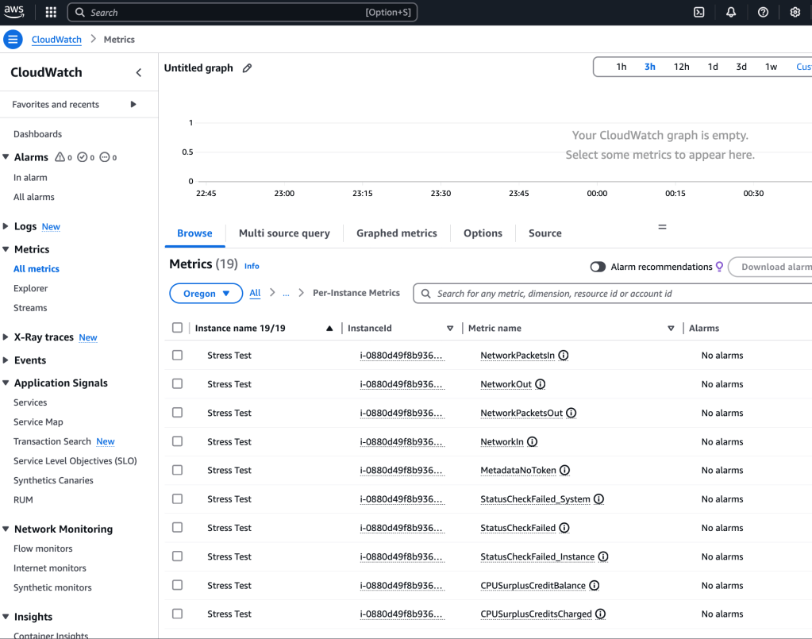This screenshot has height=639, width=812.
Task: Collapse the CloudWatch sidebar with the arrow
Action: (x=139, y=72)
